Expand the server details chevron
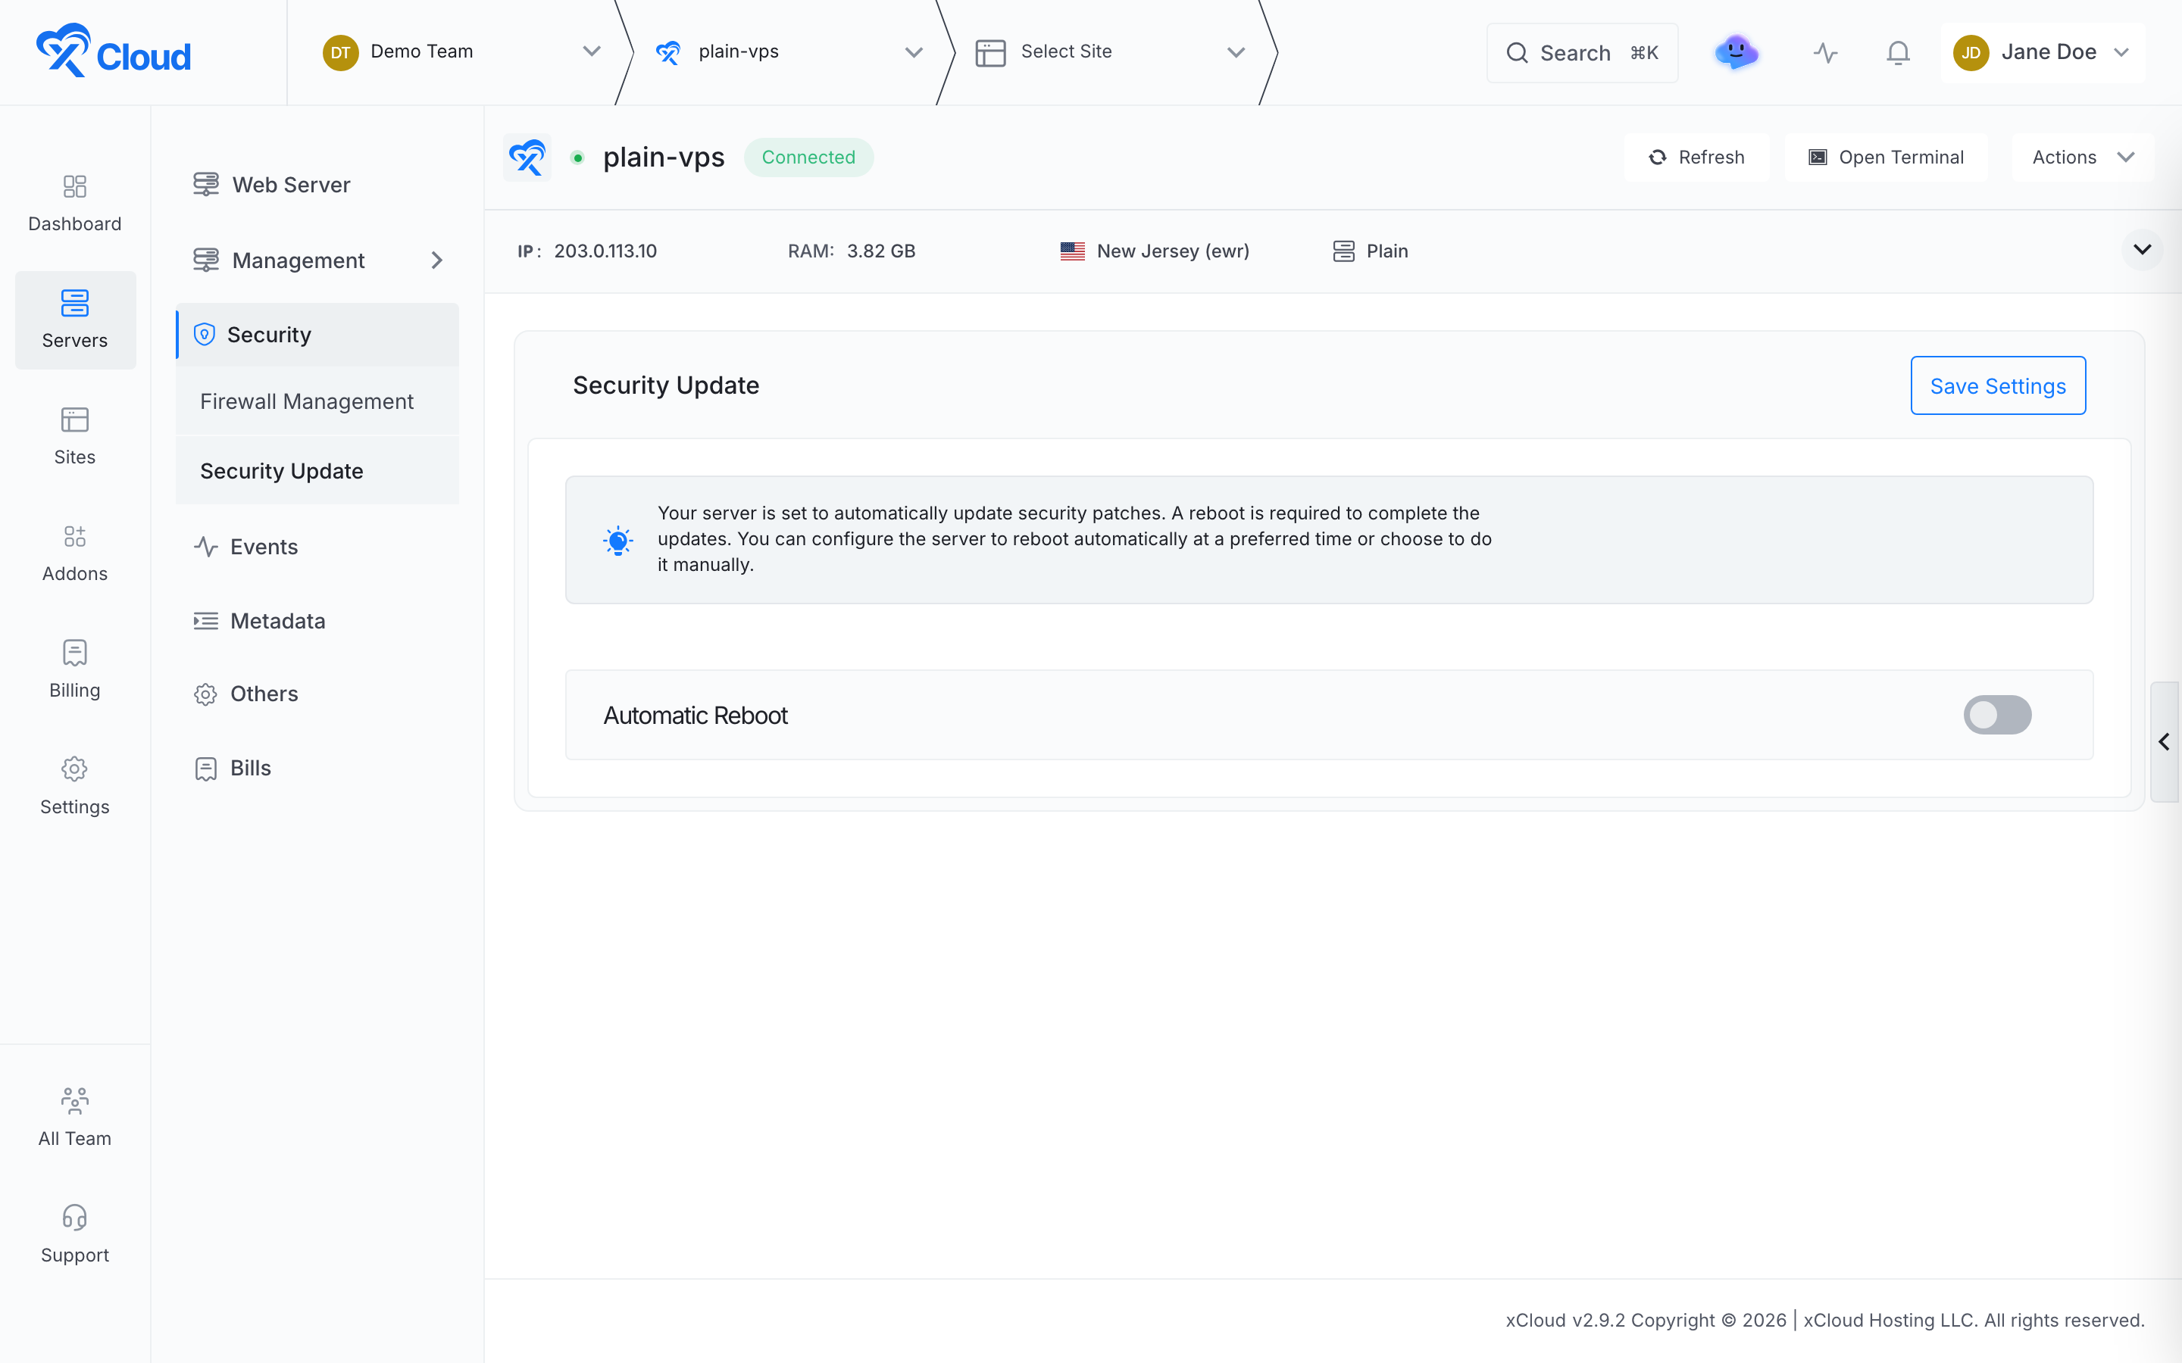The width and height of the screenshot is (2182, 1363). point(2143,250)
